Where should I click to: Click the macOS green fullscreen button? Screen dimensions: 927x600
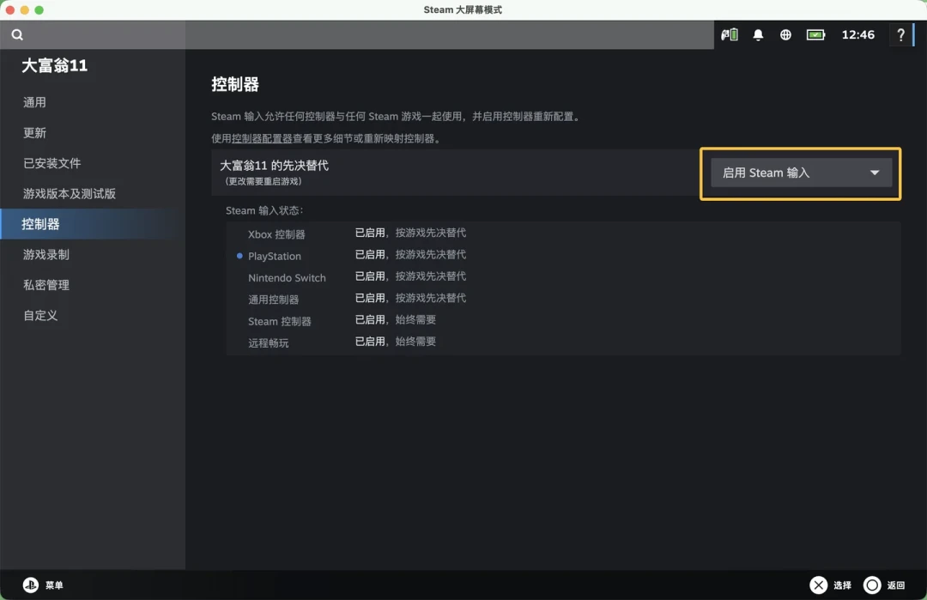39,10
